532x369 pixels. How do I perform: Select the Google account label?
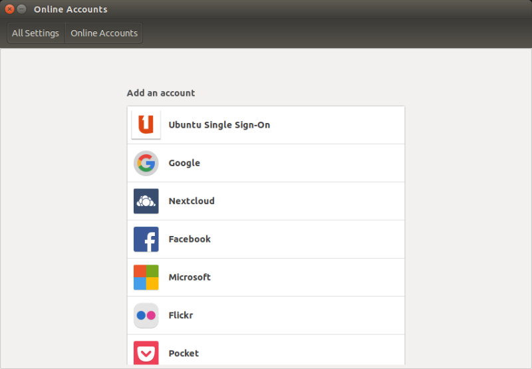[184, 163]
